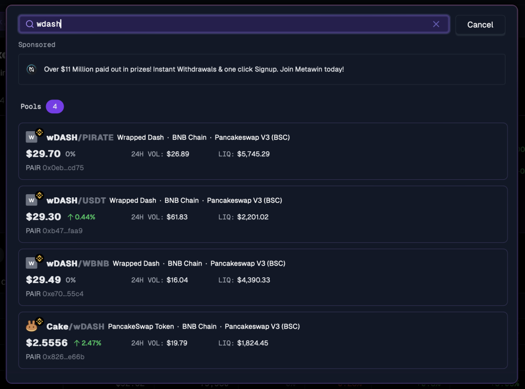
Task: Click 24H volume $61.83
Action: tap(177, 217)
